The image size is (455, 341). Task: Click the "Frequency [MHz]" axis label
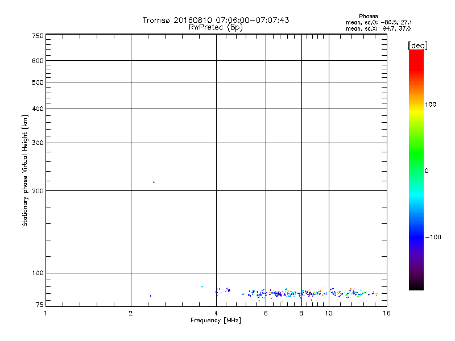coord(216,321)
